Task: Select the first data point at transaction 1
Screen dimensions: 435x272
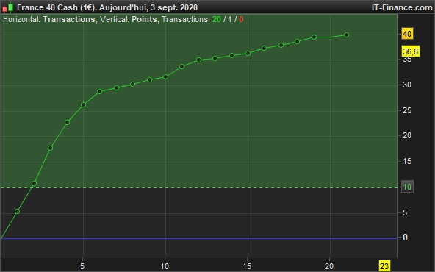Action: pyautogui.click(x=17, y=212)
